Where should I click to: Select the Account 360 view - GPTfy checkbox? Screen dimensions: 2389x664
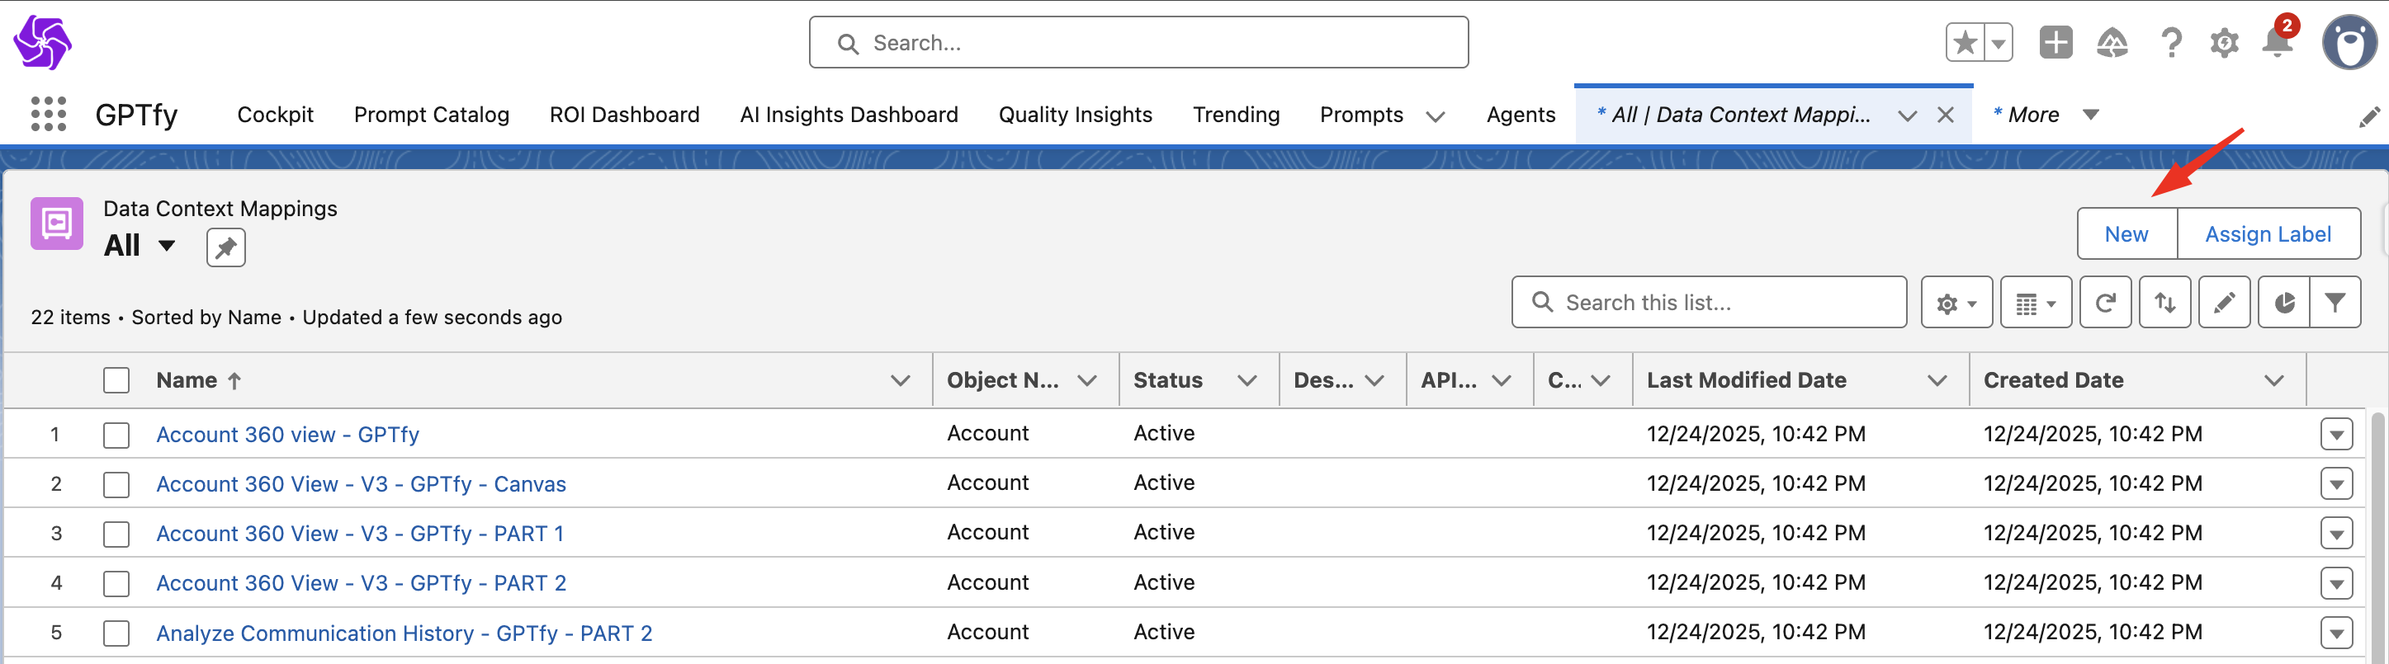(116, 436)
